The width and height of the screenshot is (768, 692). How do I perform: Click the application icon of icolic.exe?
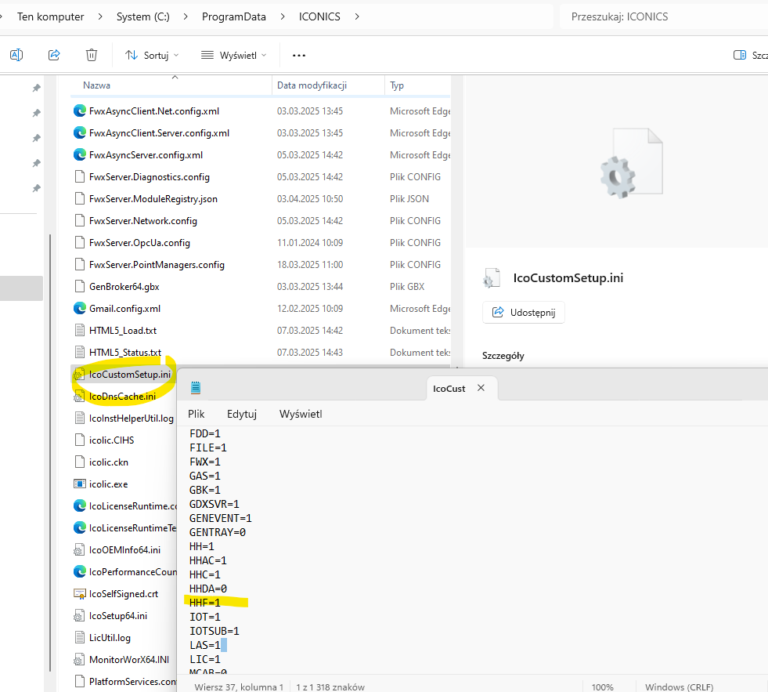pyautogui.click(x=79, y=484)
